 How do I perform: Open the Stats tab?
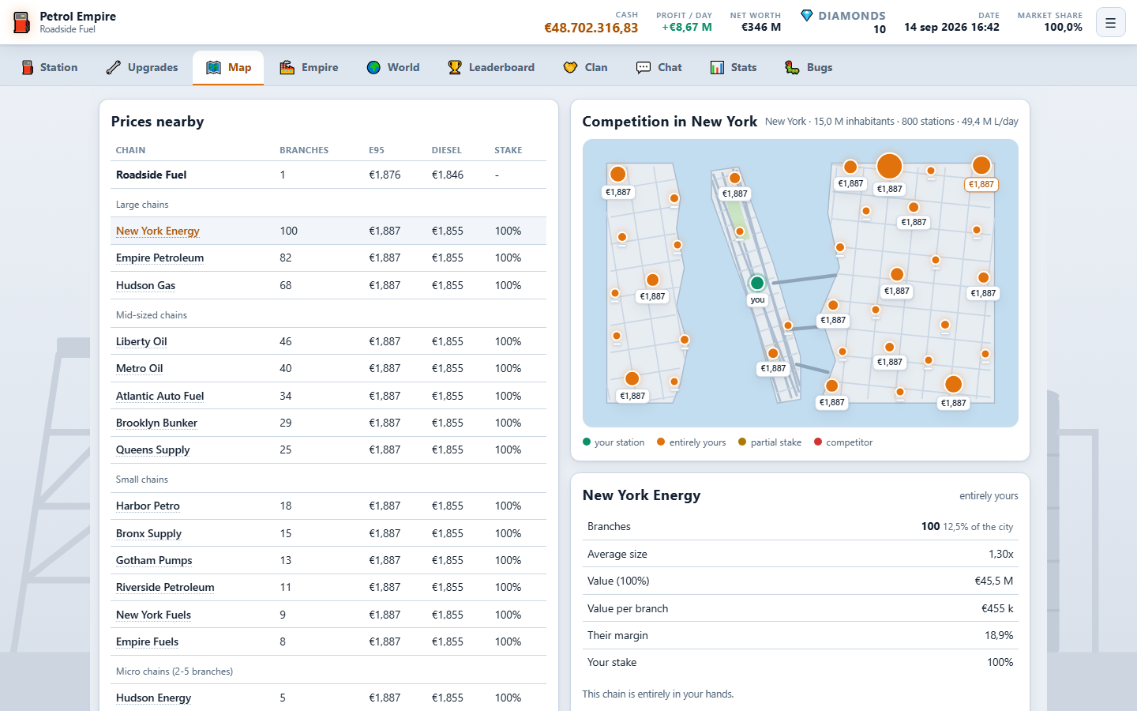pyautogui.click(x=734, y=67)
